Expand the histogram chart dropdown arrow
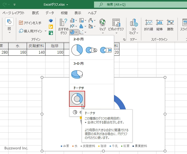The height and width of the screenshot is (154, 187). 85,26
